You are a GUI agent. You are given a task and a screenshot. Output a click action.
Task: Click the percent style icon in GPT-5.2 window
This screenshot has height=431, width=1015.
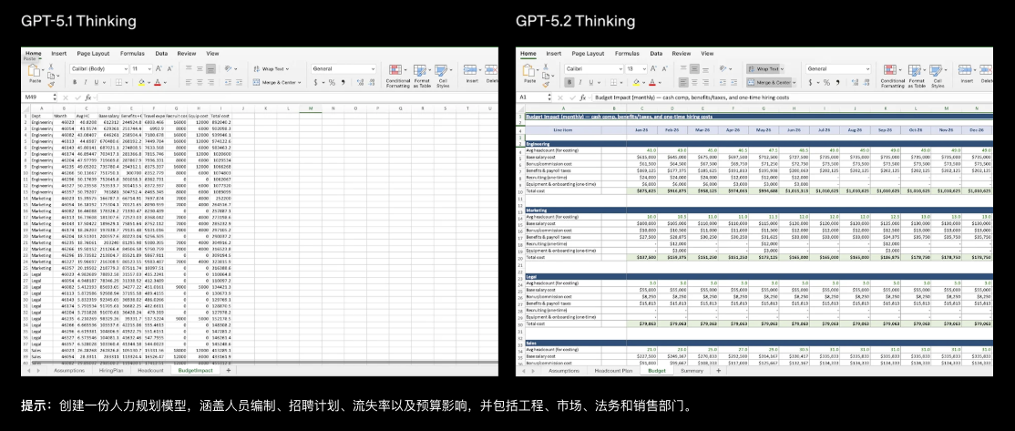pyautogui.click(x=826, y=82)
